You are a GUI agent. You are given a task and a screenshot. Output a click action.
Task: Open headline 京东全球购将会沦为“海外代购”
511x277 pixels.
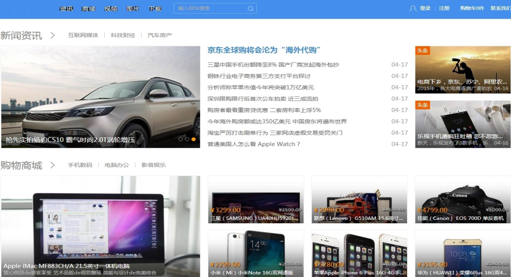(x=264, y=50)
